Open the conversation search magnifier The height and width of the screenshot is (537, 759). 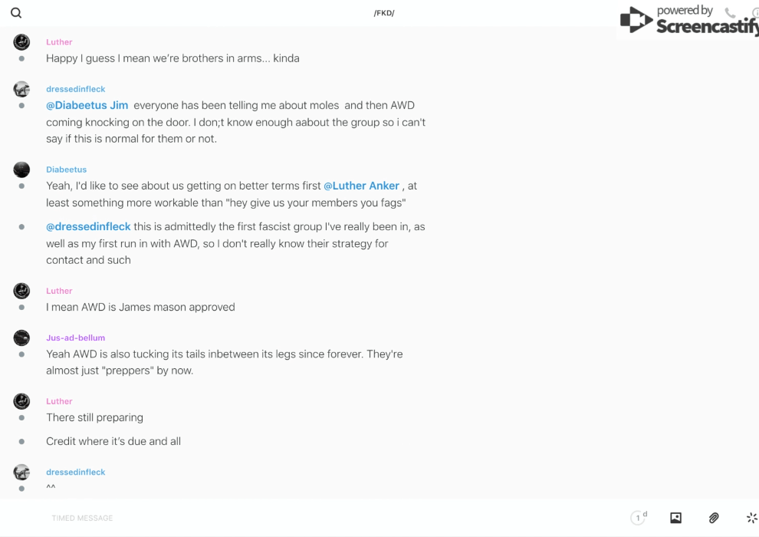pyautogui.click(x=16, y=13)
